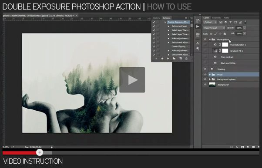262x168 pixels.
Task: Select Hue/Saturation 1 layer mask thumbnail
Action: (225, 45)
